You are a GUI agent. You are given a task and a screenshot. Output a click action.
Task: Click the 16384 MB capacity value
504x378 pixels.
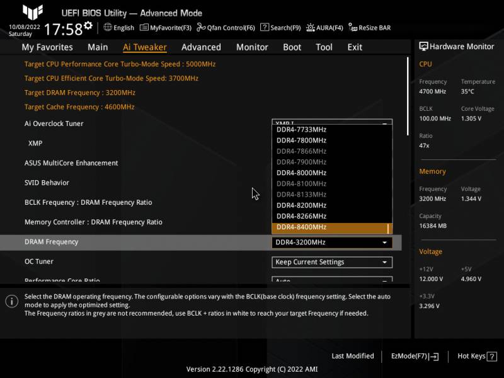click(x=433, y=226)
